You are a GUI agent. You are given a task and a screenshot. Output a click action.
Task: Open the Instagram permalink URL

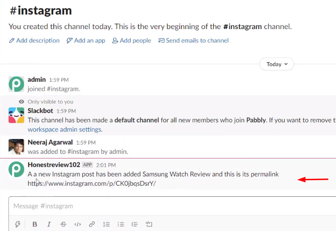pyautogui.click(x=92, y=183)
